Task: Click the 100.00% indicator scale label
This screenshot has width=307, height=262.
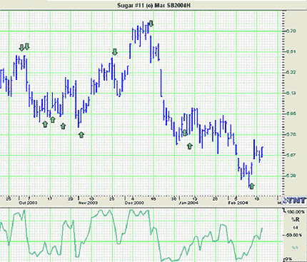Action: click(x=296, y=212)
